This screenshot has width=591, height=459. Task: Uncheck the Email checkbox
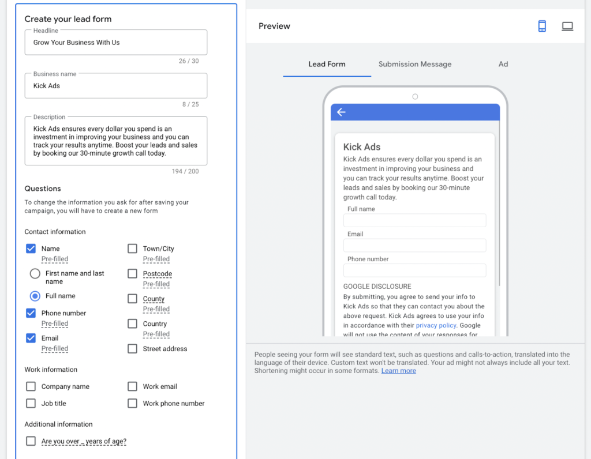click(x=31, y=338)
